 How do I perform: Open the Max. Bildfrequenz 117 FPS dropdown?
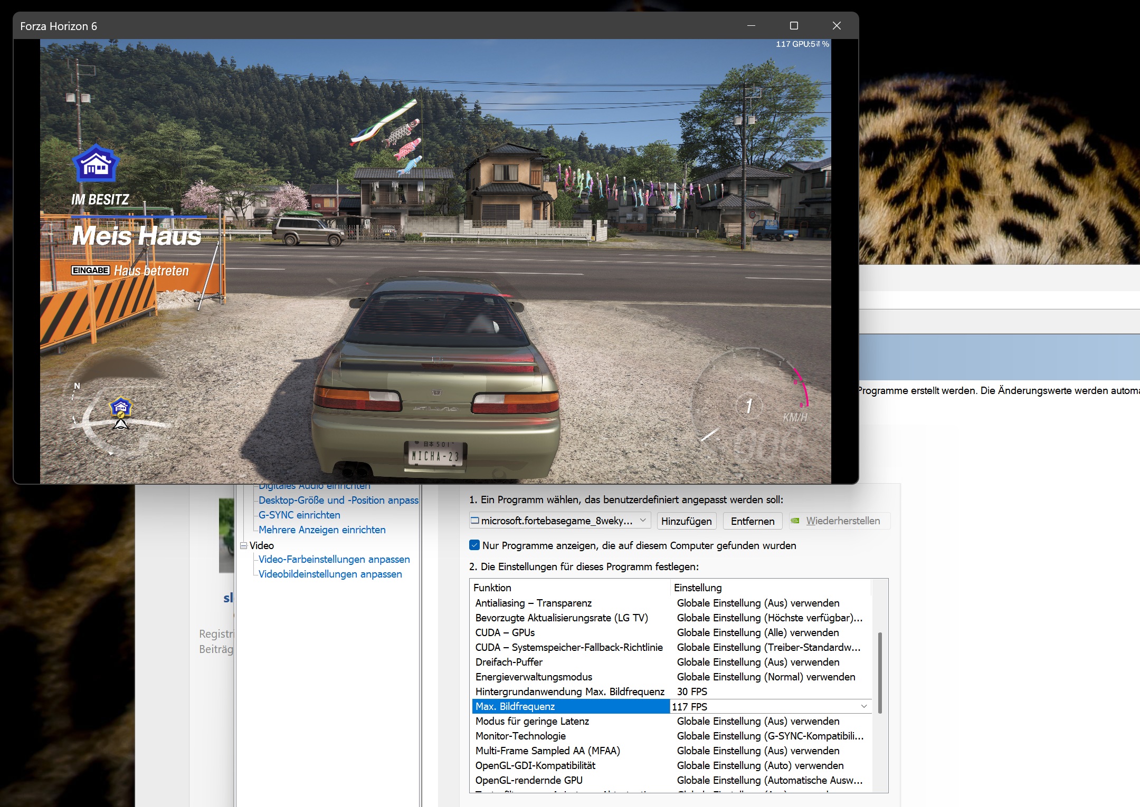pos(864,707)
